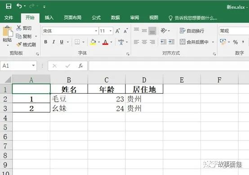249x175 pixels.
Task: Click the Select All corner triangle
Action: pyautogui.click(x=8, y=79)
